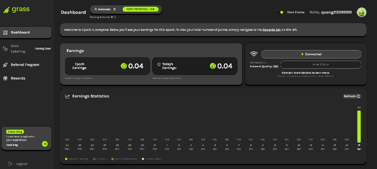Viewport: 377px width, 169px height.
Task: Click the 1 Apr date label
Action: coord(167,147)
